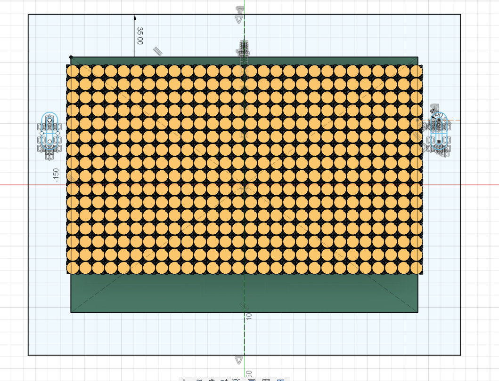The height and width of the screenshot is (381, 499).
Task: Click bottom triangle constraint glyph below outer rectangle
Action: pyautogui.click(x=239, y=360)
